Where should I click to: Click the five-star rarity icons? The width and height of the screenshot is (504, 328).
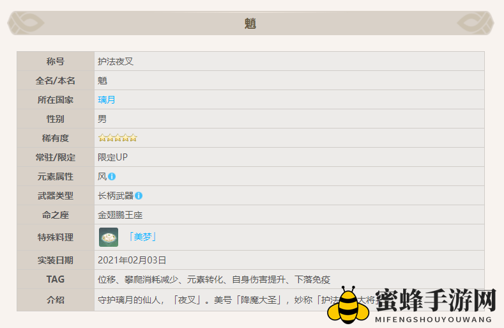pyautogui.click(x=118, y=138)
